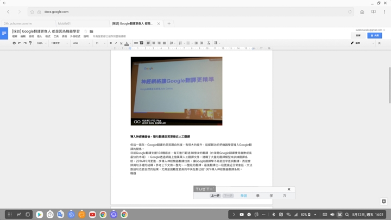Image resolution: width=391 pixels, height=220 pixels.
Task: Set center text alignment
Action: [154, 43]
